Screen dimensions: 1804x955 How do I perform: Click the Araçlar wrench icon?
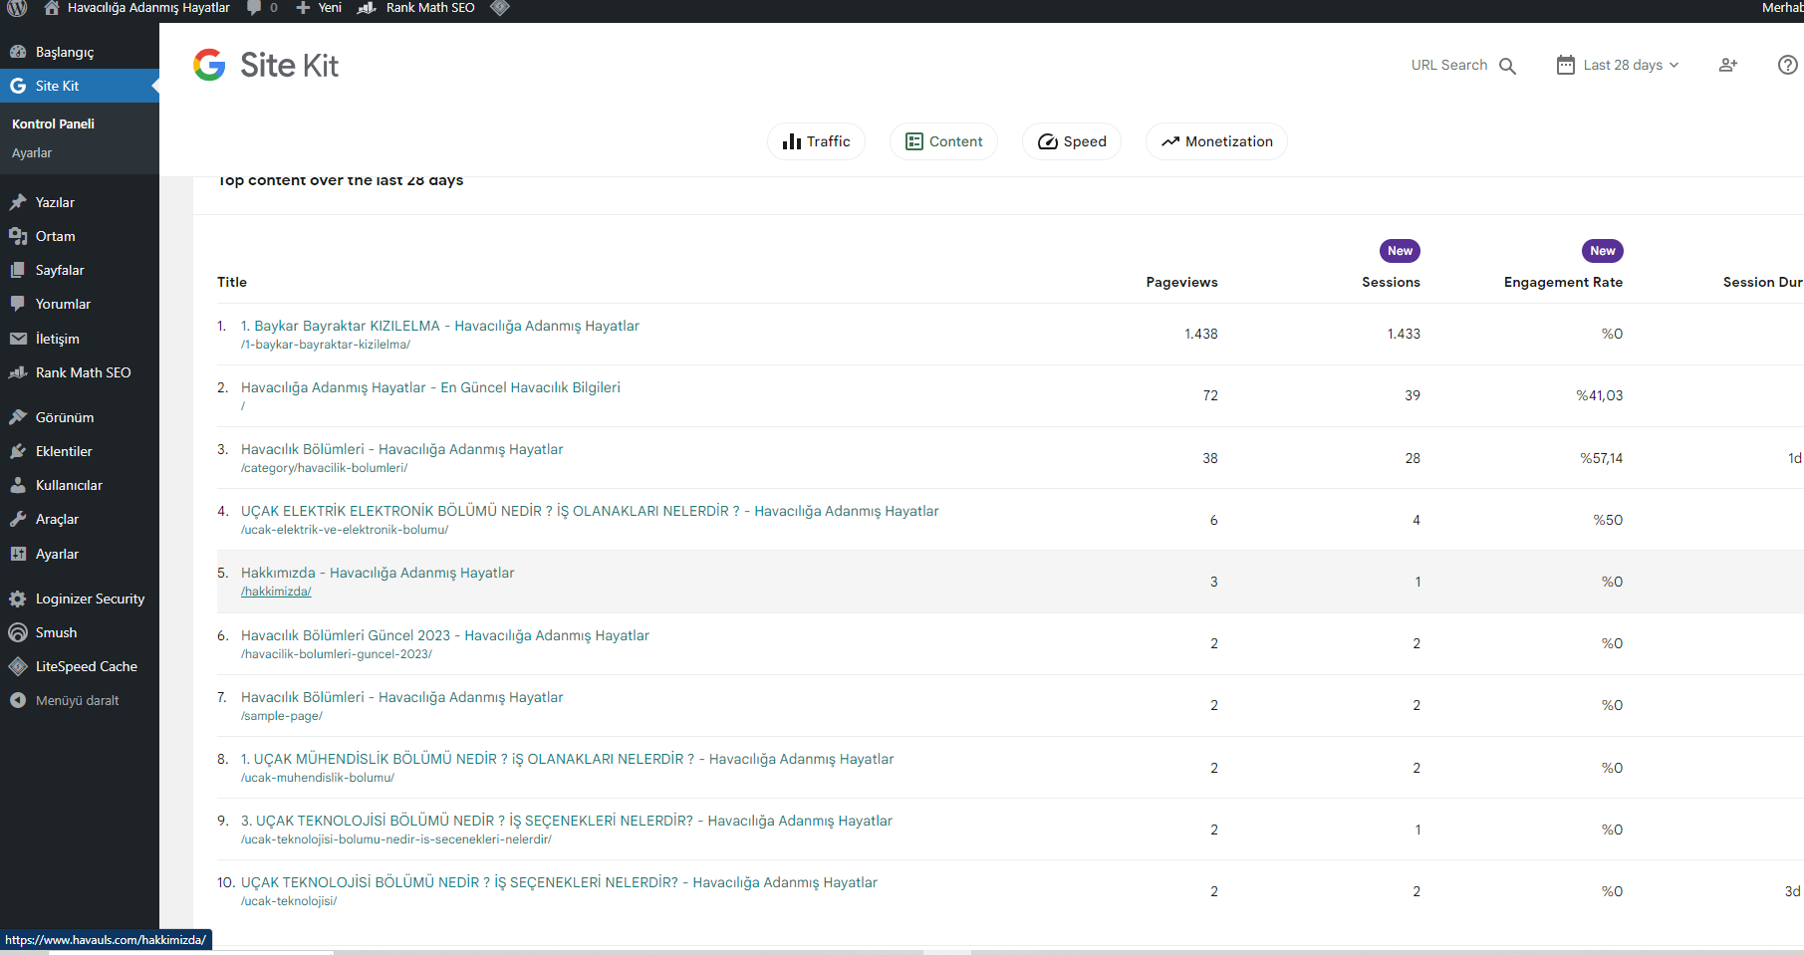click(18, 519)
